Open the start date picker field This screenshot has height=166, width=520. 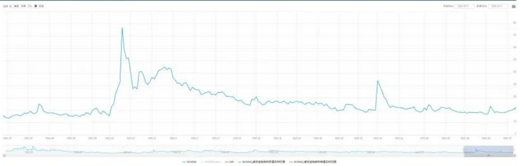pos(464,7)
